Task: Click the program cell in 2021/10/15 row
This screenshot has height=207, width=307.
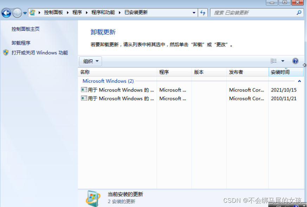Action: [173, 90]
